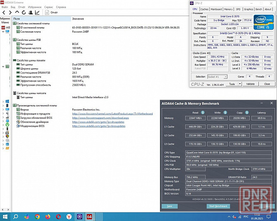Viewport: 277px width, 221px height.
Task: Open the foxconnsupport.com download link
Action: click(100, 118)
